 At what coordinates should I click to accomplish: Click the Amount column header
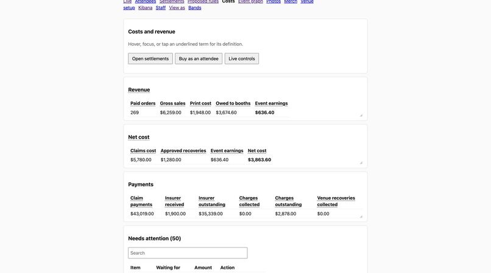coord(203,268)
